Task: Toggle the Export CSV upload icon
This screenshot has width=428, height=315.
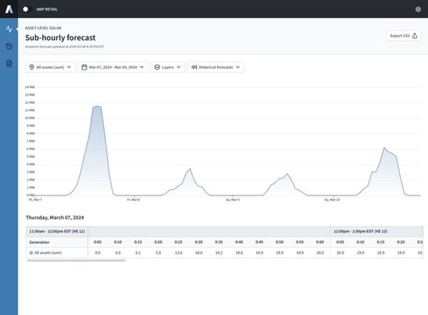Action: pyautogui.click(x=414, y=35)
